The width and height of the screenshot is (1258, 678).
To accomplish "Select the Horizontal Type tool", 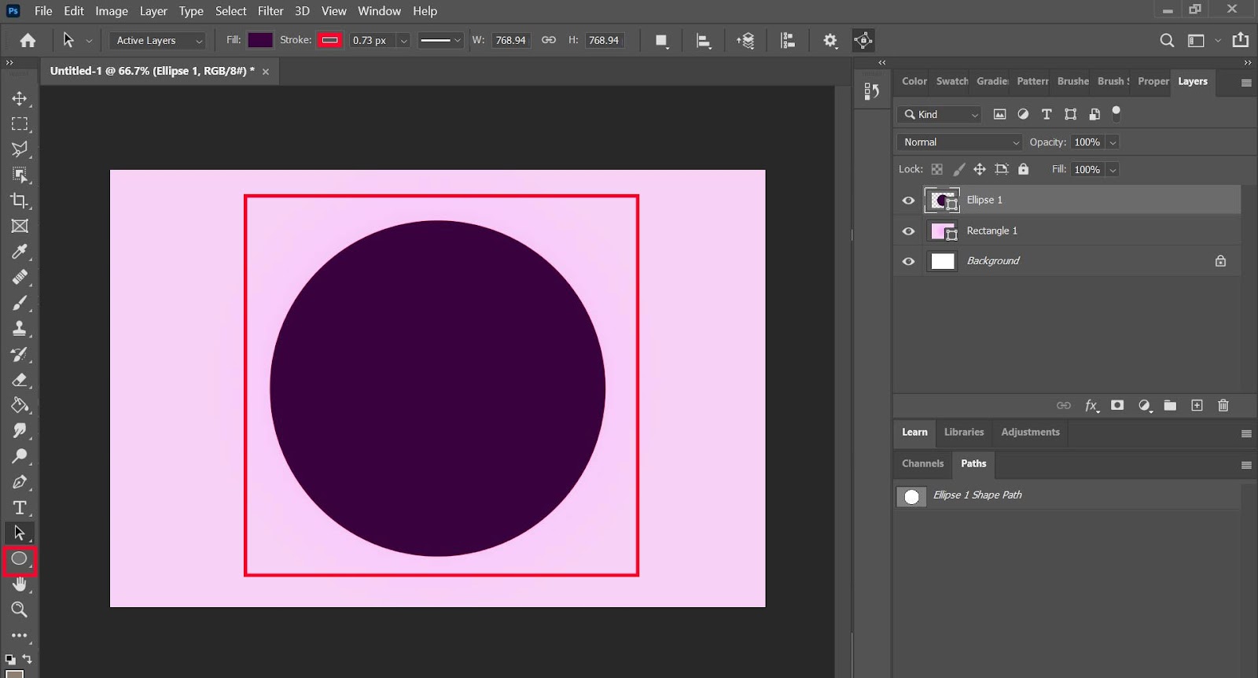I will 20,507.
